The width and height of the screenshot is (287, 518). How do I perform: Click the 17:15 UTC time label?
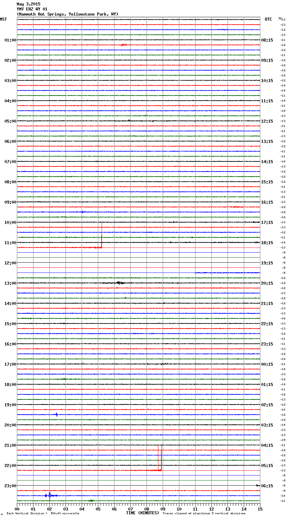tap(267, 223)
